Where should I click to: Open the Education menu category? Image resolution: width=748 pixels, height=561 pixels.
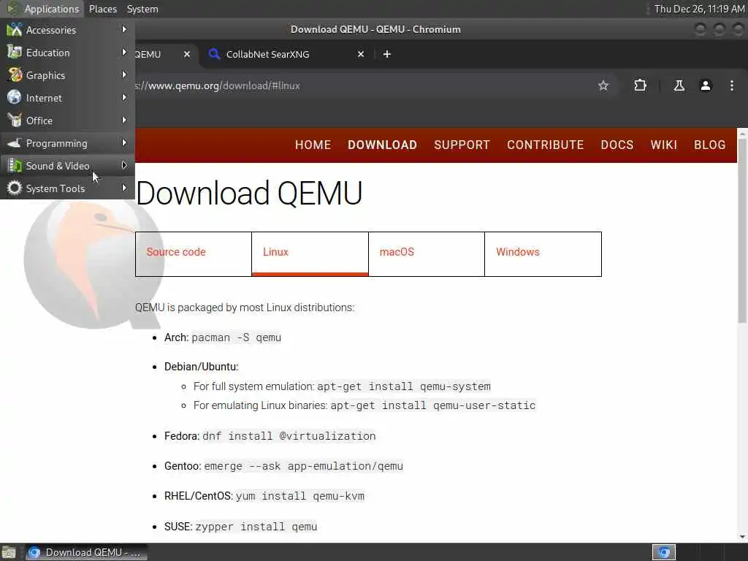(x=67, y=53)
